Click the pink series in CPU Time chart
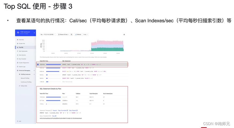 tap(110, 43)
